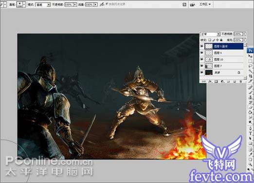Select the Blur tool
The width and height of the screenshot is (254, 183).
click(x=251, y=117)
